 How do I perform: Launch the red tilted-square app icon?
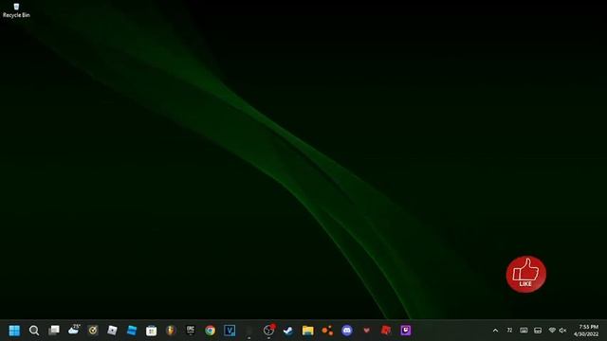386,331
